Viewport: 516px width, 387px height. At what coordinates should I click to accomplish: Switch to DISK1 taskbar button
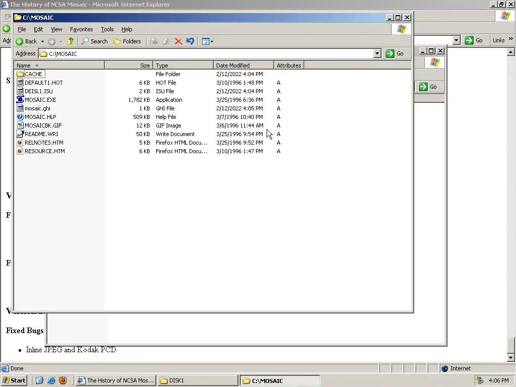point(198,380)
